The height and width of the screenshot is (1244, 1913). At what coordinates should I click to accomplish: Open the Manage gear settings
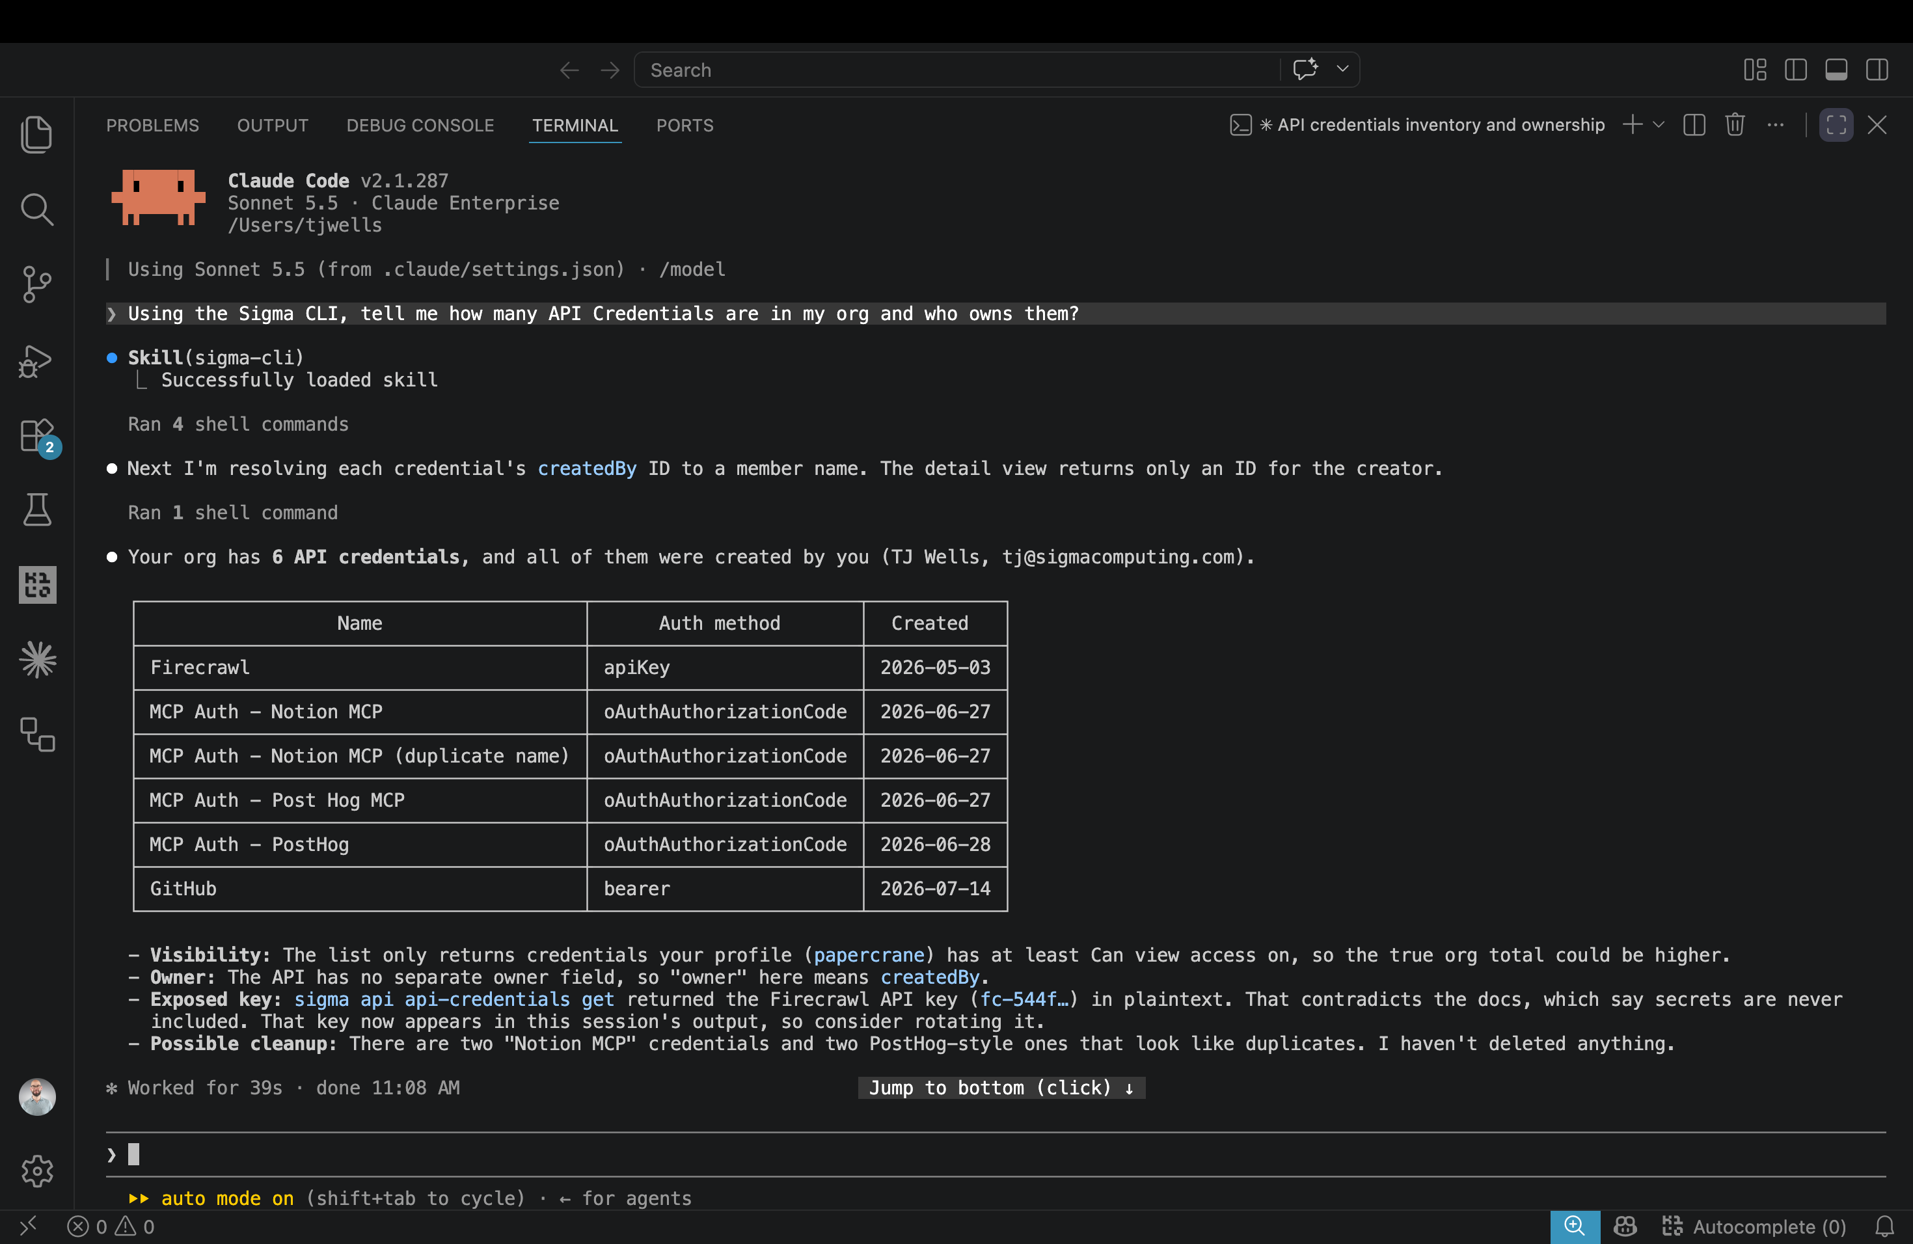tap(37, 1171)
